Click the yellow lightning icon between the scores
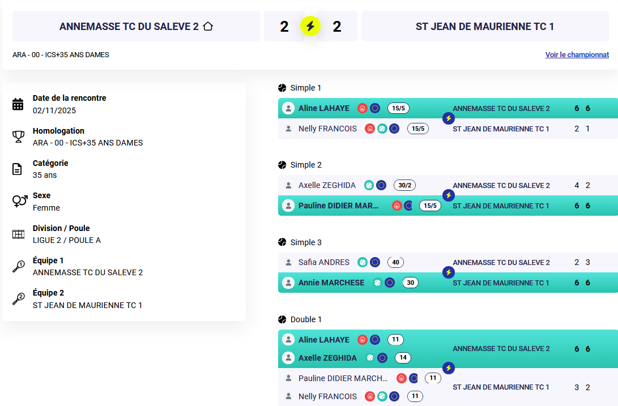The image size is (618, 406). (x=310, y=26)
